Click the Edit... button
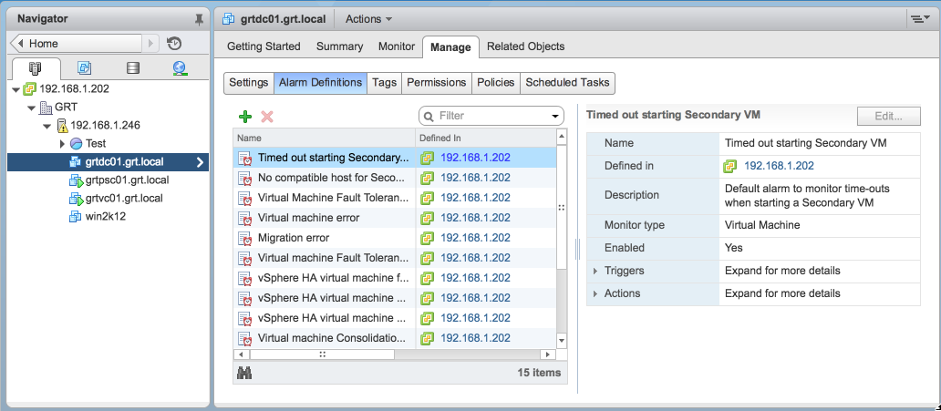This screenshot has width=941, height=411. coord(889,117)
